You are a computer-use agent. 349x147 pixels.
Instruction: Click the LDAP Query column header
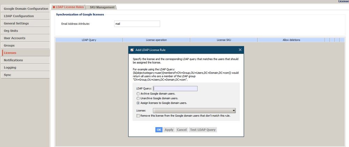pos(89,40)
